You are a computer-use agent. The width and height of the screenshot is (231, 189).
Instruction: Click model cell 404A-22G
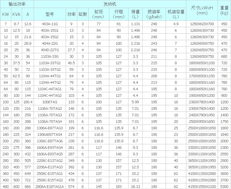[50, 43]
